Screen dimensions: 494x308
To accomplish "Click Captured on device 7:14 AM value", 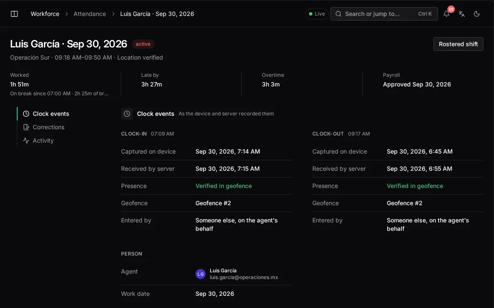I will tap(228, 151).
